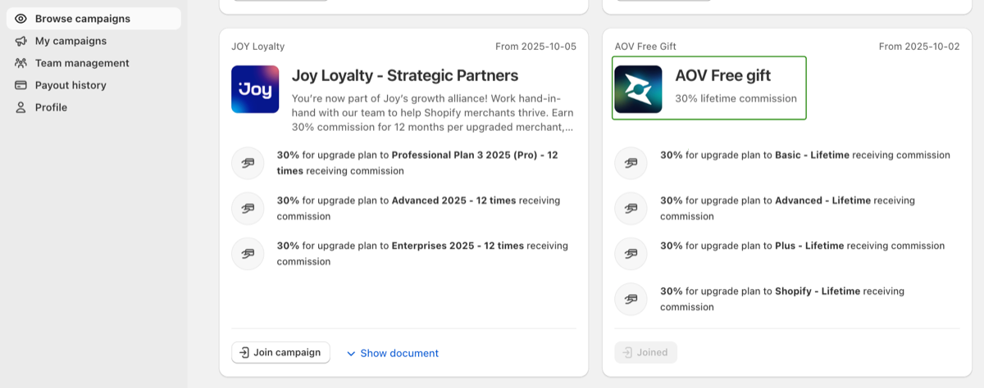
Task: Open Joy Loyalty - Strategic Partners title
Action: (405, 76)
